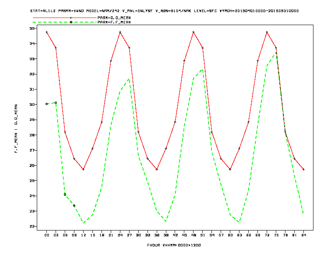The image size is (331, 256).
Task: Click y-axis tick label 33
Action: [x=32, y=59]
